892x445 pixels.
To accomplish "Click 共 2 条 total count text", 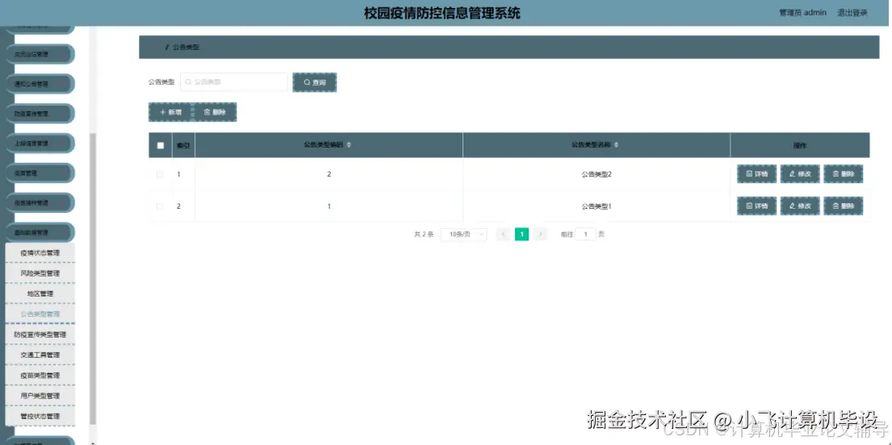I will click(424, 234).
